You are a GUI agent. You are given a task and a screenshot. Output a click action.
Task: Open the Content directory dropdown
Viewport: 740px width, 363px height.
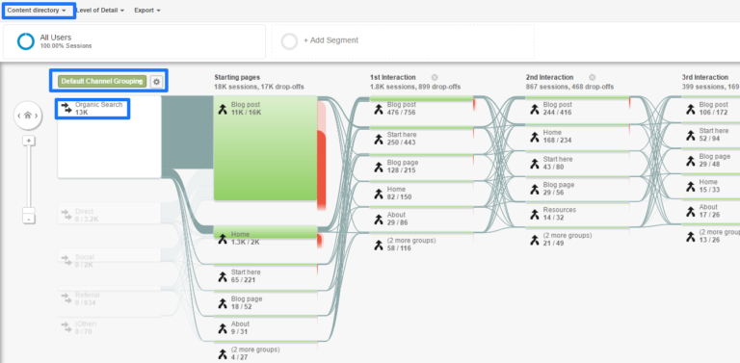point(37,10)
